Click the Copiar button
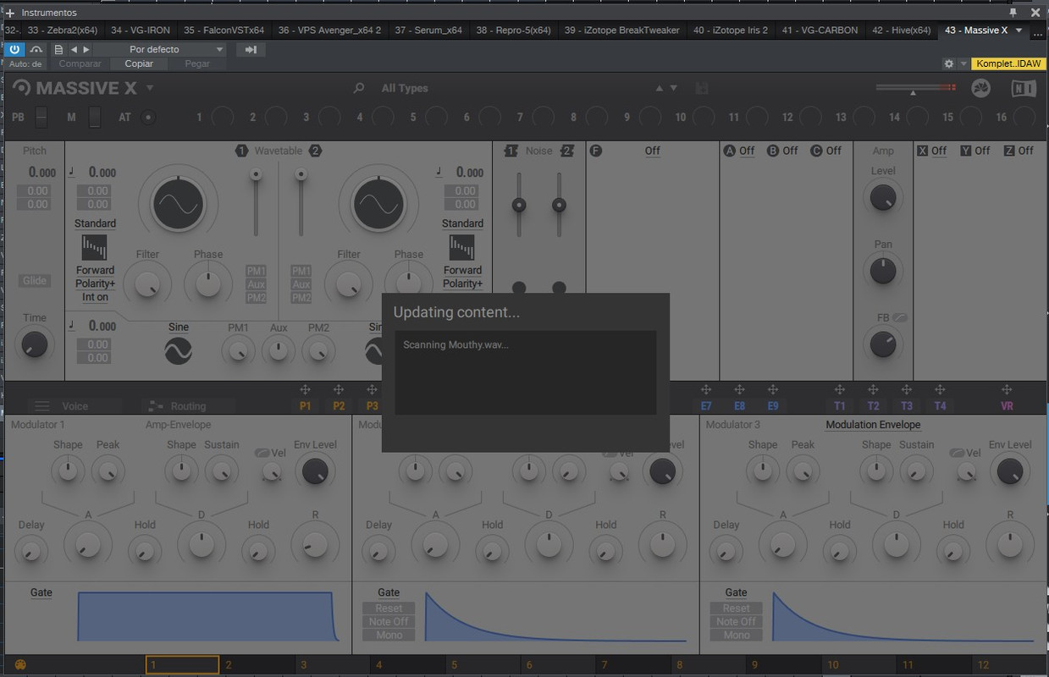 [139, 63]
